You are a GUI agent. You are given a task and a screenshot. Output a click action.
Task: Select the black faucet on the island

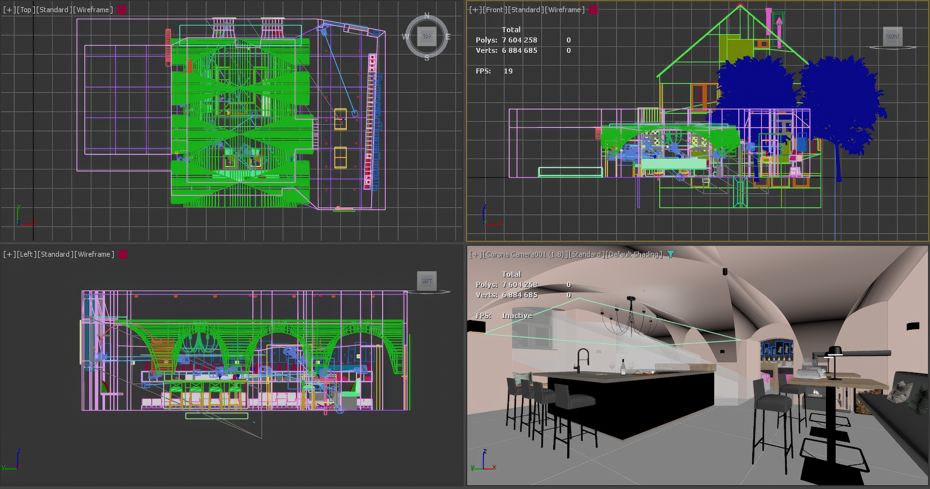pyautogui.click(x=582, y=360)
